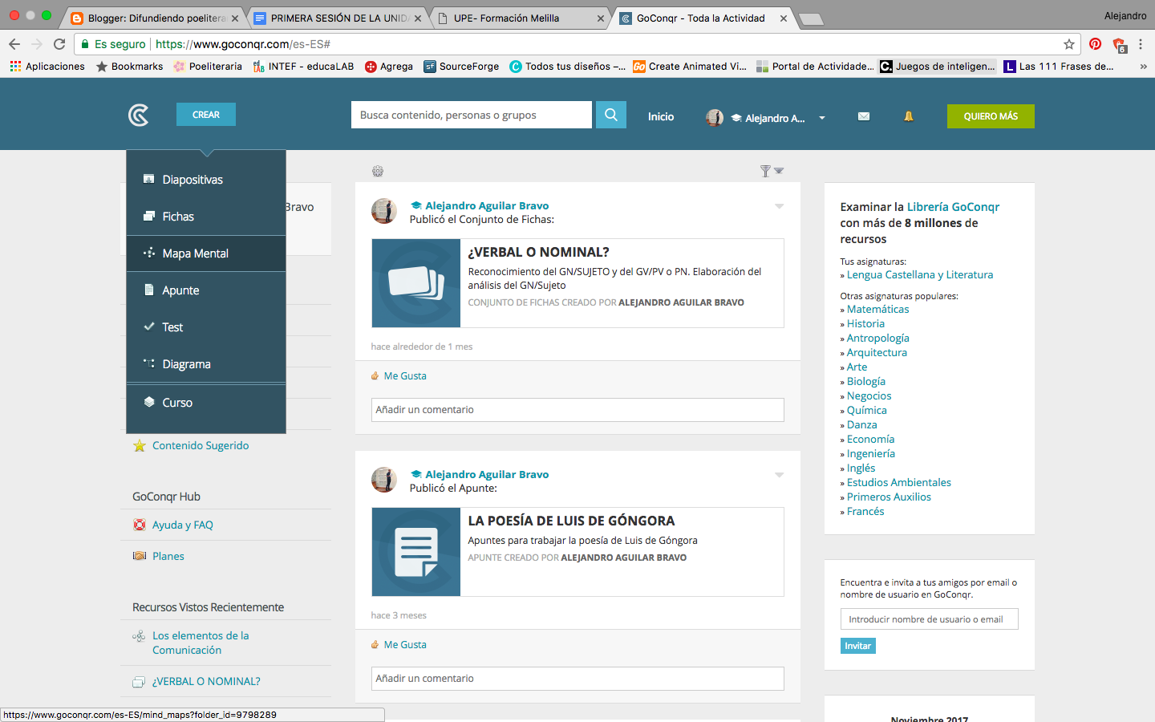Click author avatar on first post
The width and height of the screenshot is (1155, 722).
pos(384,211)
